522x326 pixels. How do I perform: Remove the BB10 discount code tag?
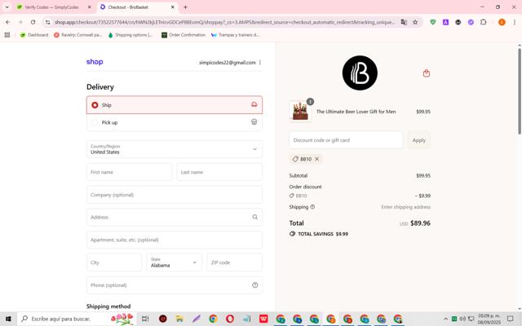point(317,159)
